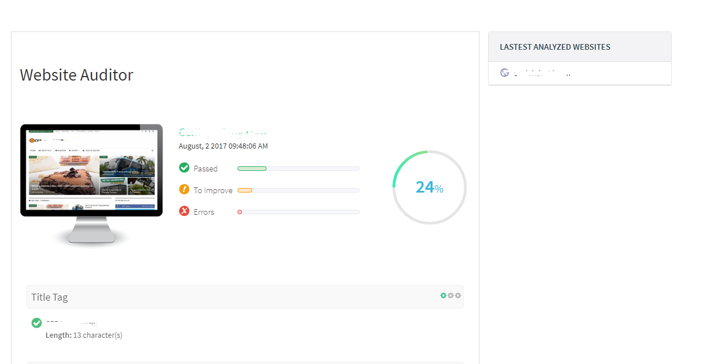Click the Length: 13 character(s) text

pos(84,335)
